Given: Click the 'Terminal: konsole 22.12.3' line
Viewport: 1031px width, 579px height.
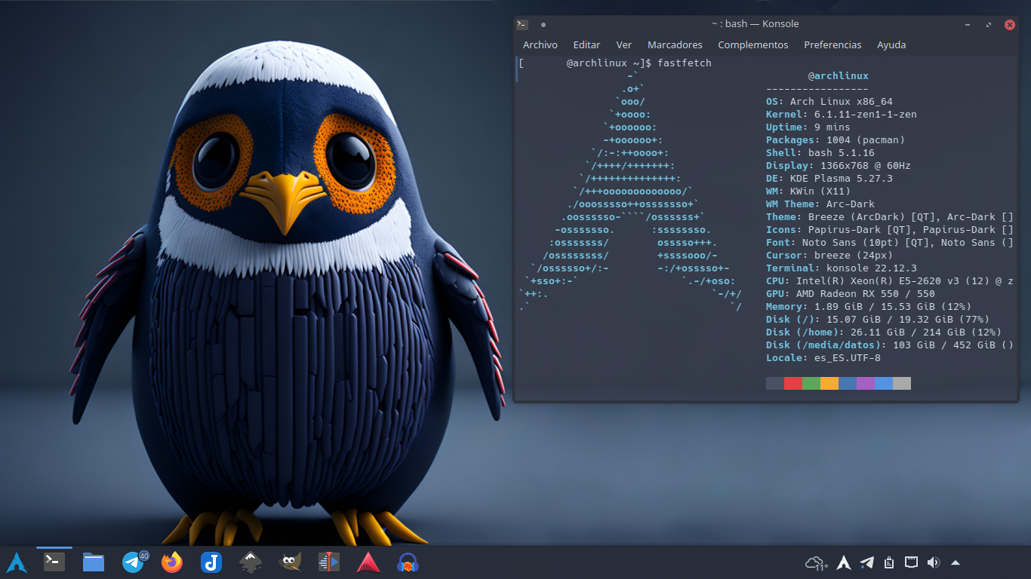Looking at the screenshot, I should [842, 268].
